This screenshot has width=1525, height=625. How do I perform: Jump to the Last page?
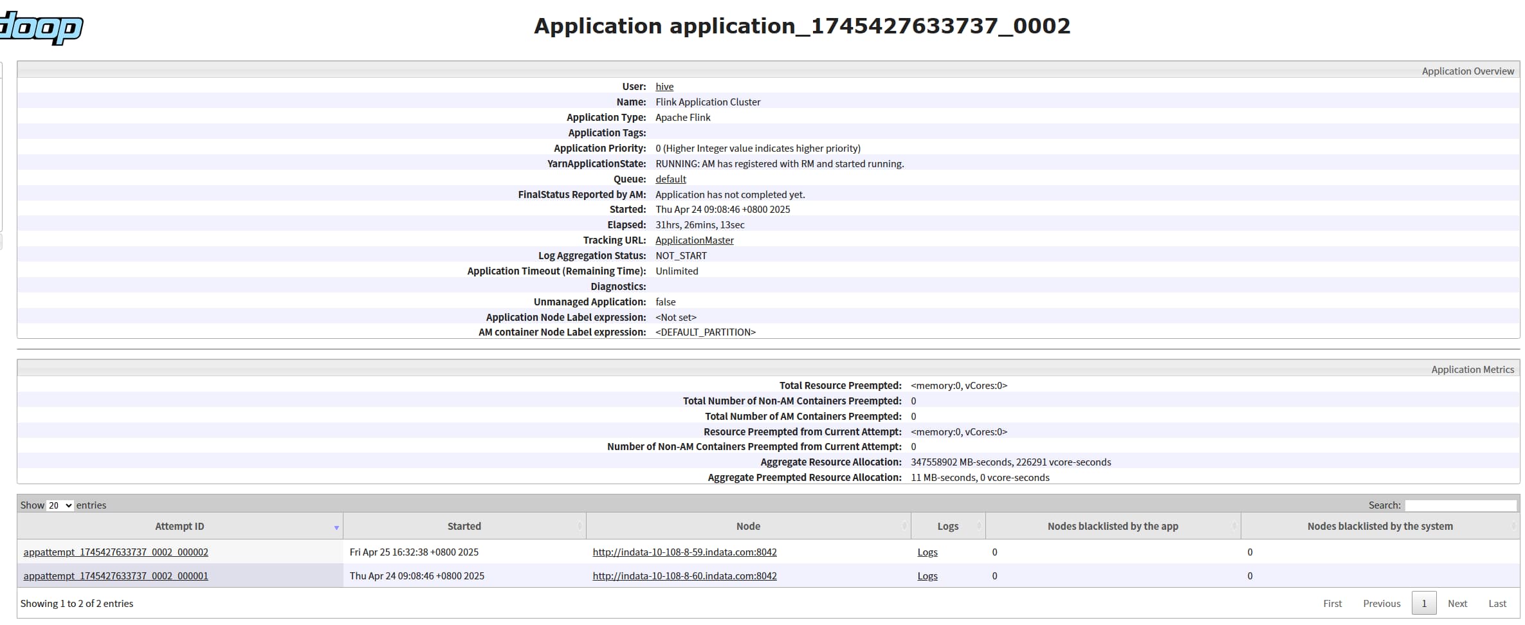1497,604
